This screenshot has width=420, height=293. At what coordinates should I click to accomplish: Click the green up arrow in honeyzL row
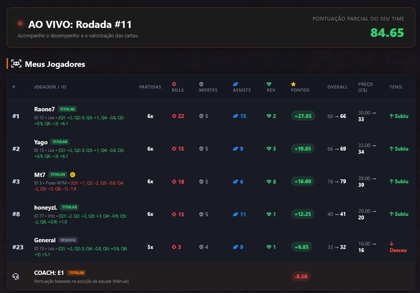[x=391, y=214]
